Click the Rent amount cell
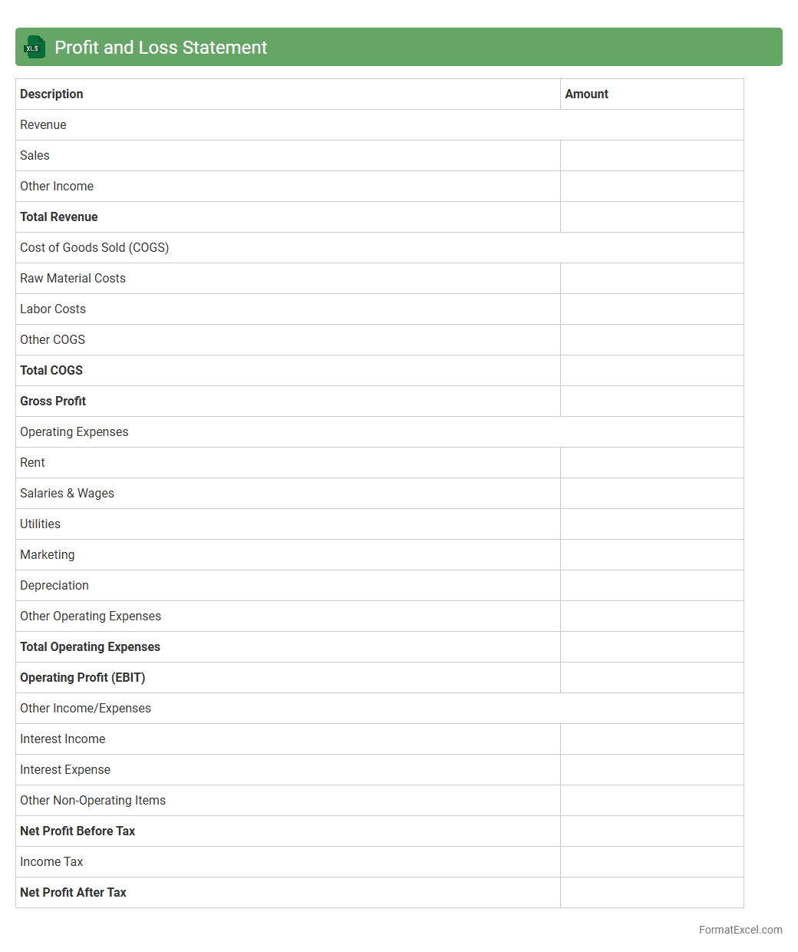This screenshot has height=952, width=798. point(651,462)
